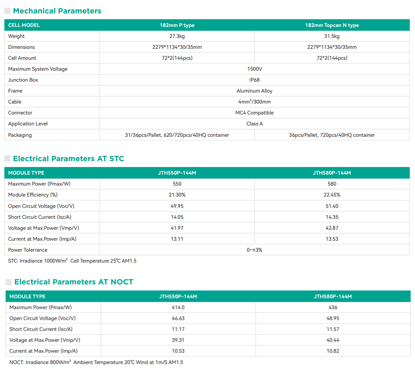Click the Aluminum Alloy frame value
The height and width of the screenshot is (372, 415).
(254, 91)
